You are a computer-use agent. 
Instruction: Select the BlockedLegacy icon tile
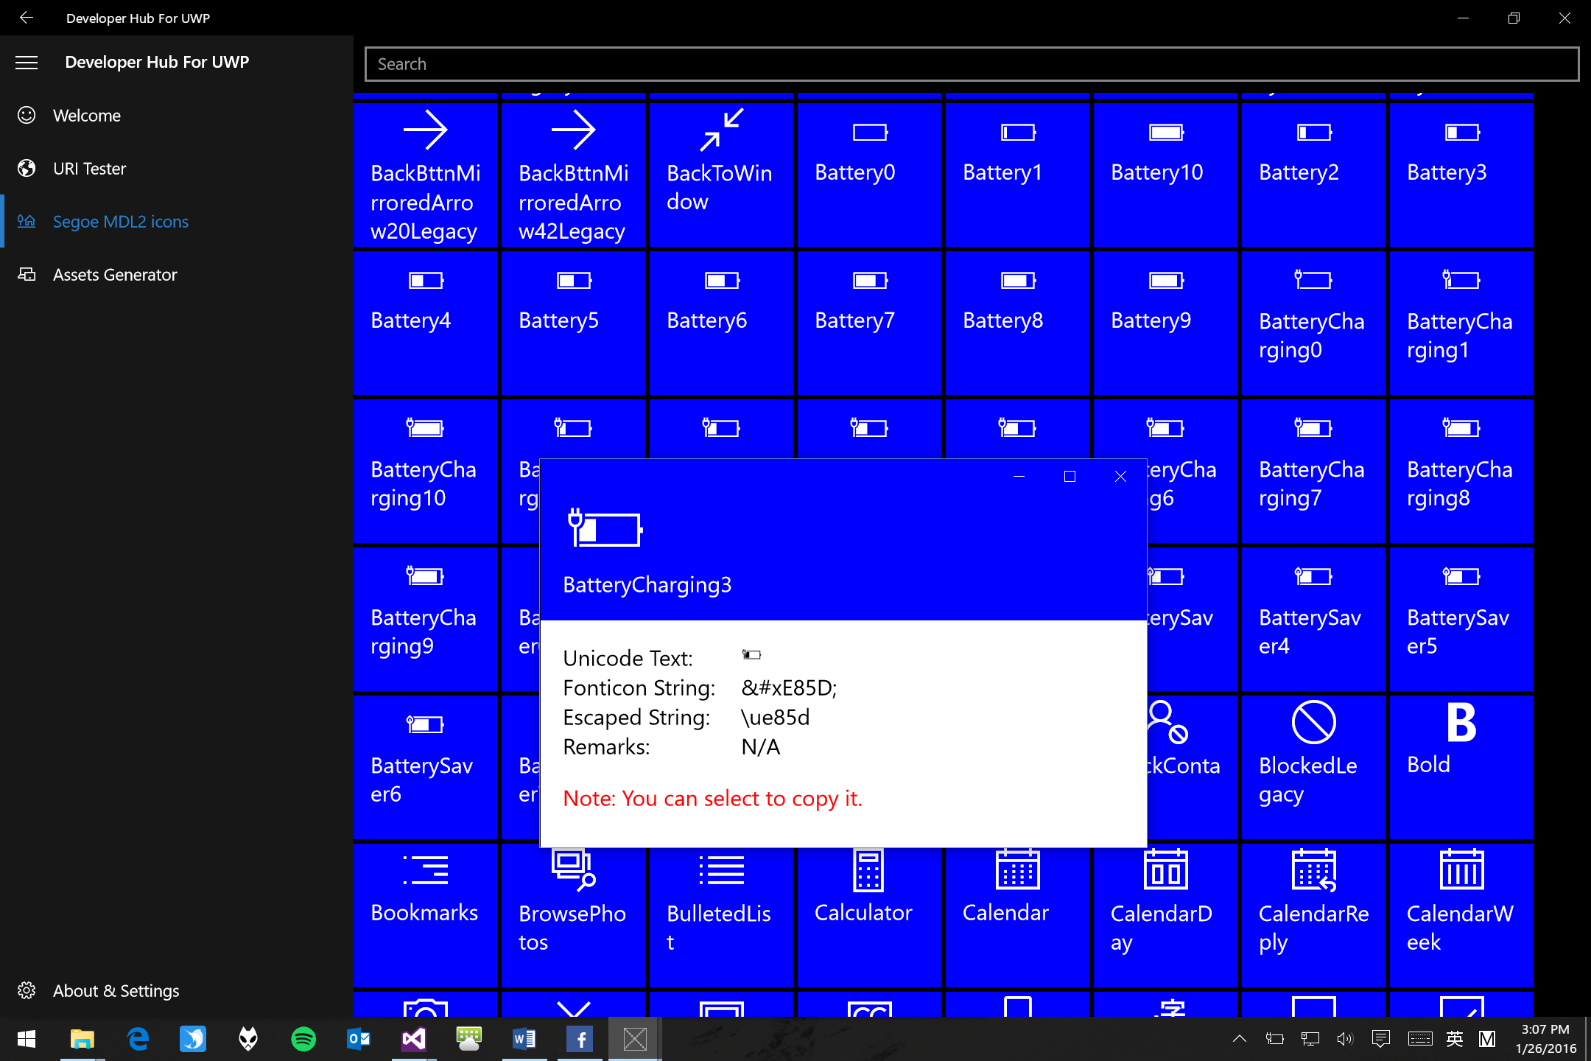tap(1313, 767)
